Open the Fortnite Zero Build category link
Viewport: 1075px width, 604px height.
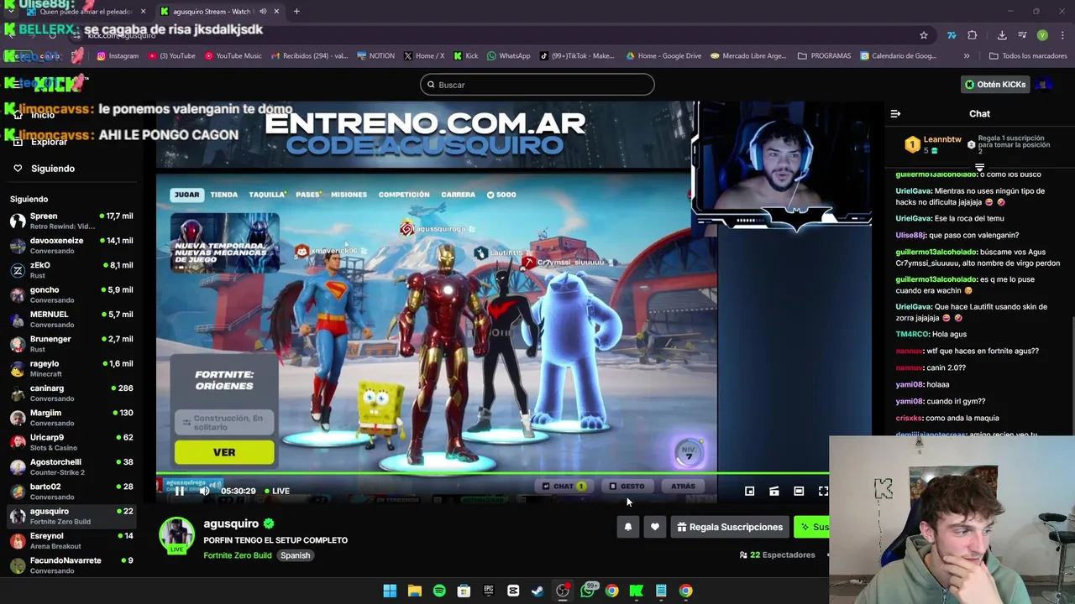pos(237,555)
